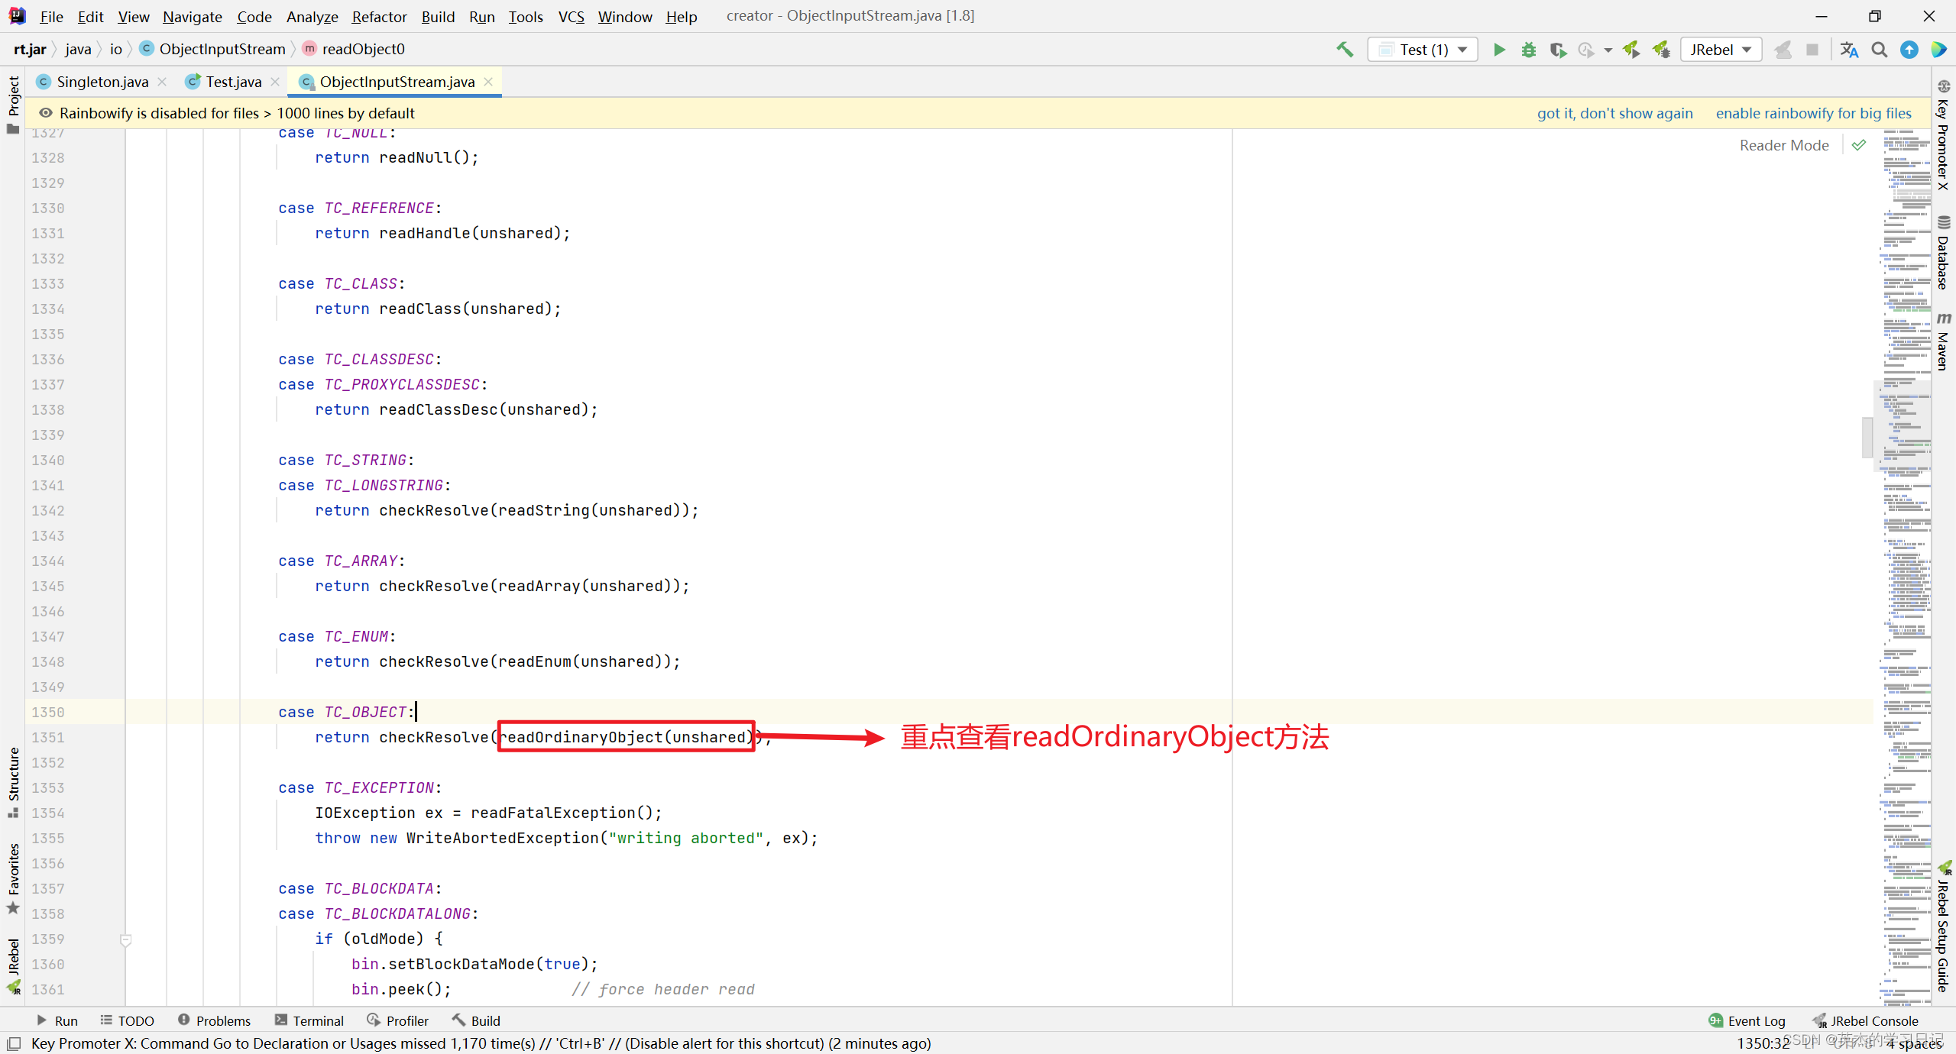Click the Debug with JRebel rocket icon
Screen dimensions: 1956x1054
[1661, 50]
